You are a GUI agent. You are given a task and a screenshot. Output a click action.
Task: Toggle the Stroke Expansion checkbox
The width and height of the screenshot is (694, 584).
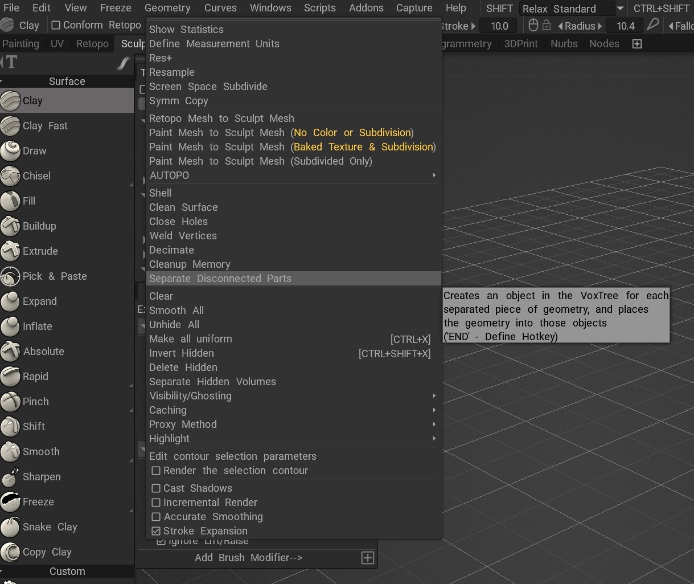[156, 531]
